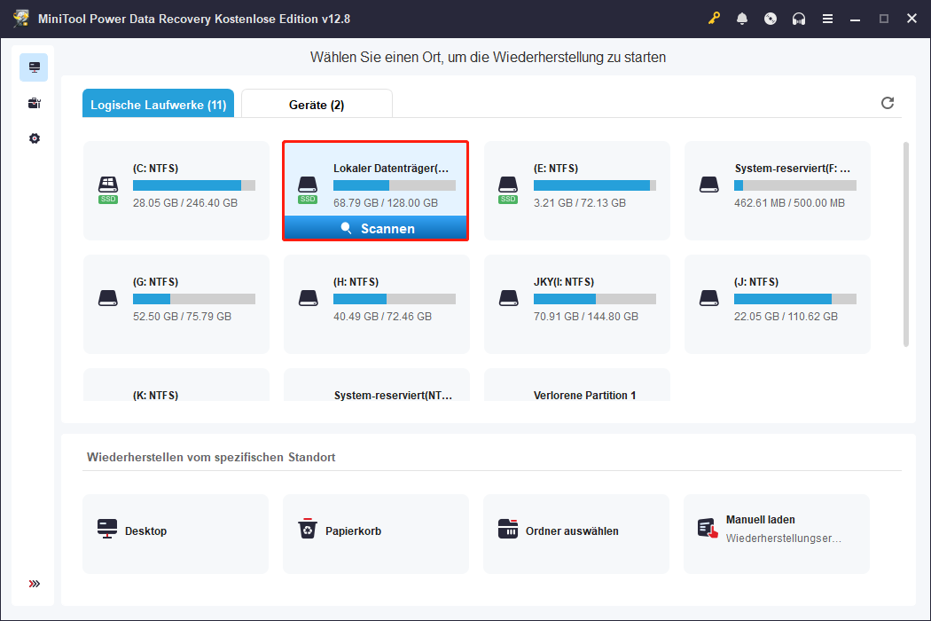The image size is (931, 621).
Task: Click the G: NTFS drive icon
Action: point(107,298)
